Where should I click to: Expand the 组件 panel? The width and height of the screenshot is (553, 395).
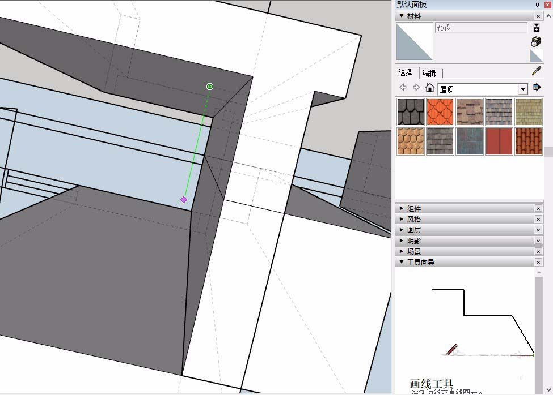(x=414, y=209)
